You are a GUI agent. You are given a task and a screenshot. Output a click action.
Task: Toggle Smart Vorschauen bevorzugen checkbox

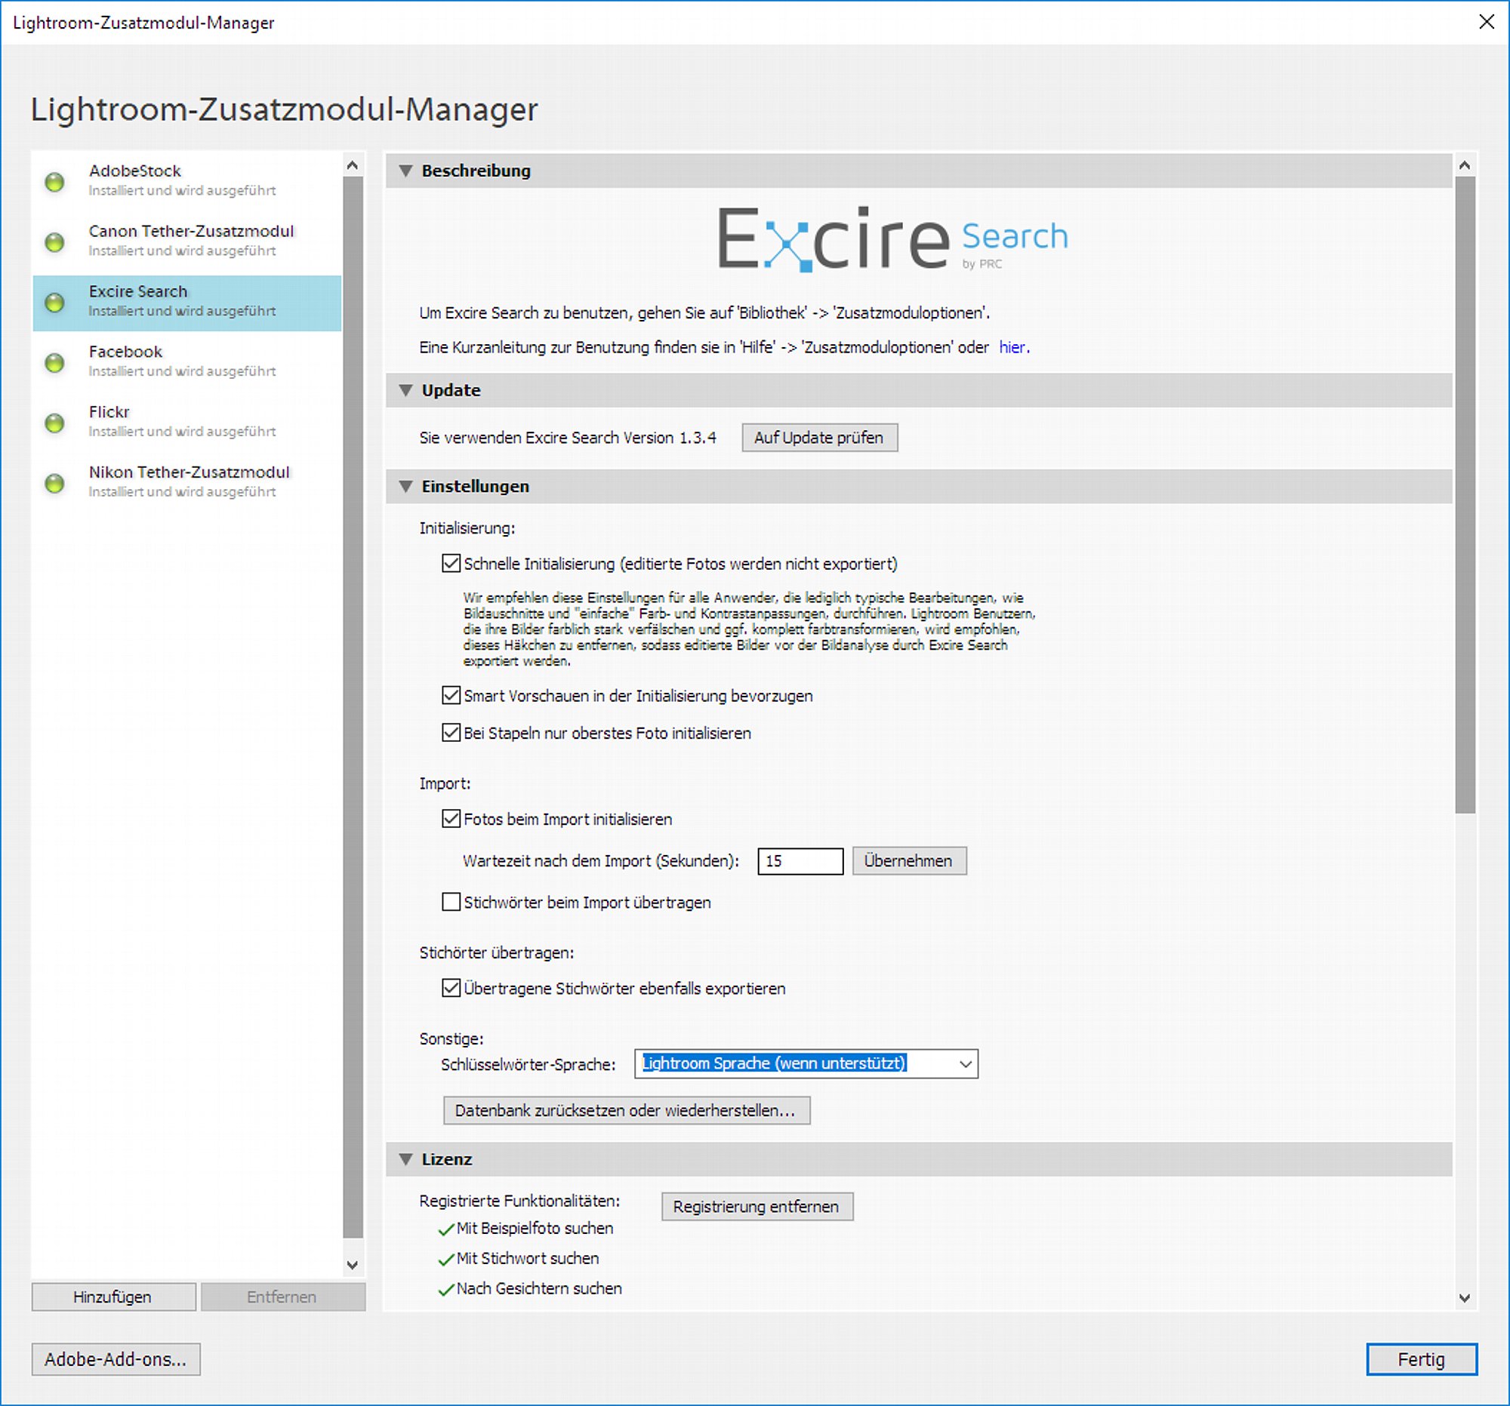(451, 695)
